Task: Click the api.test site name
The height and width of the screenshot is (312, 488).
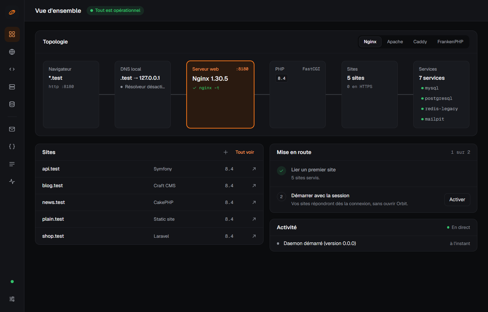Action: (51, 169)
